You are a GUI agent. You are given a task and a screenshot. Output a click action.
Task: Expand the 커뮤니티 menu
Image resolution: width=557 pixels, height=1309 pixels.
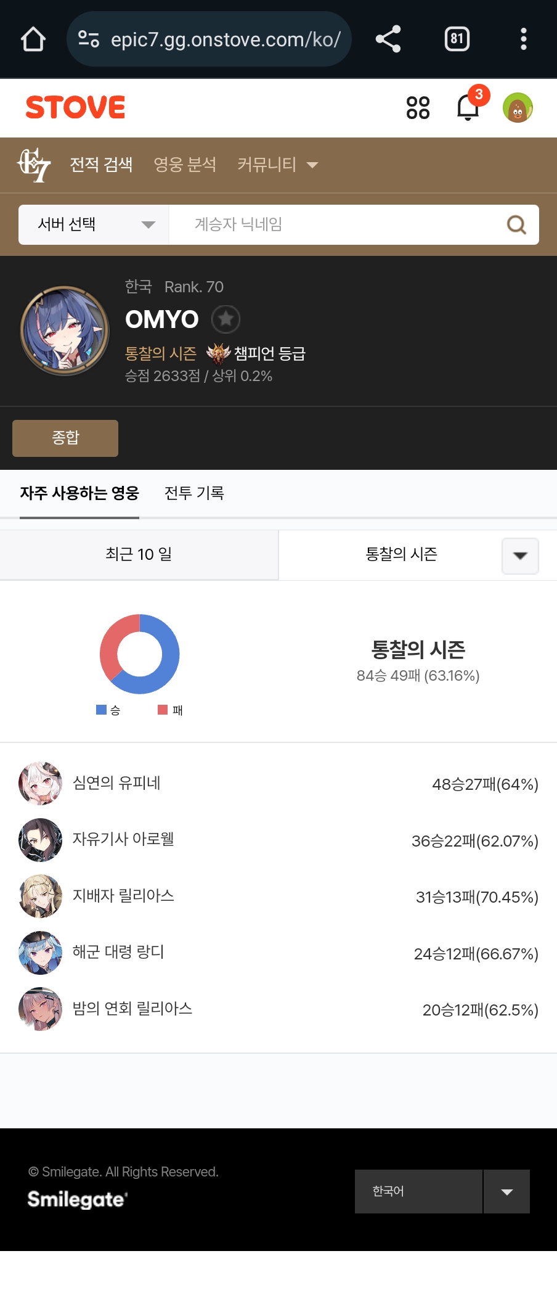[x=277, y=165]
